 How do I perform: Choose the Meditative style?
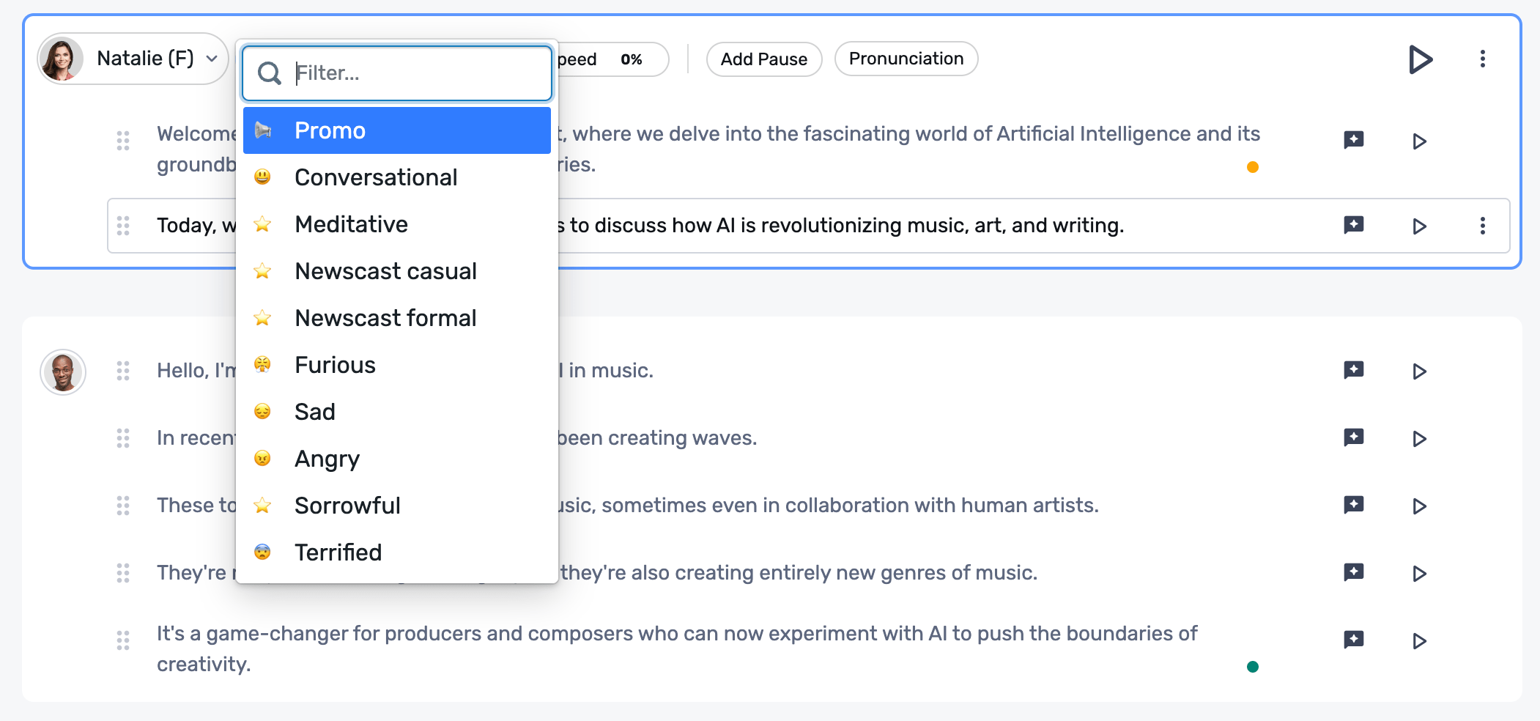[397, 224]
